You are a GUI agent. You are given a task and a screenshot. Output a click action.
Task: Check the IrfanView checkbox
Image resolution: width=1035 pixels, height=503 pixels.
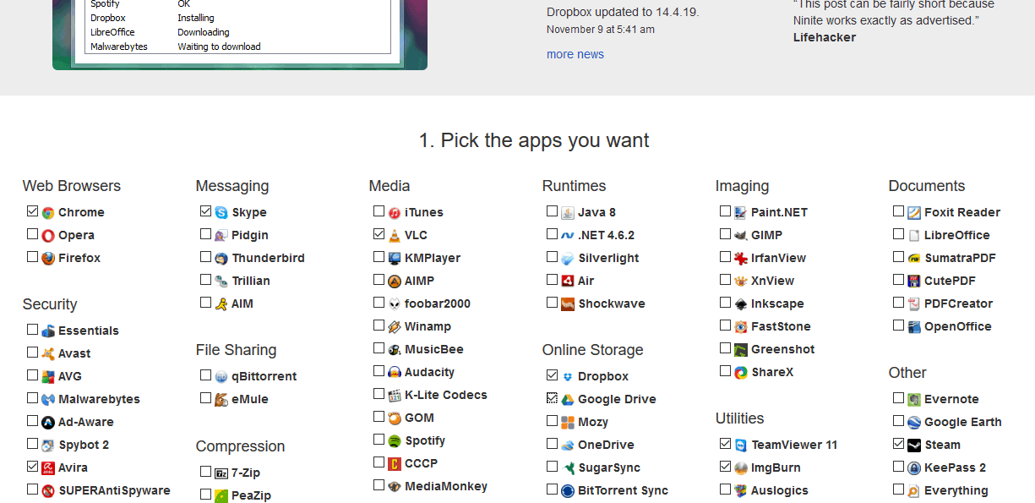[x=725, y=257]
